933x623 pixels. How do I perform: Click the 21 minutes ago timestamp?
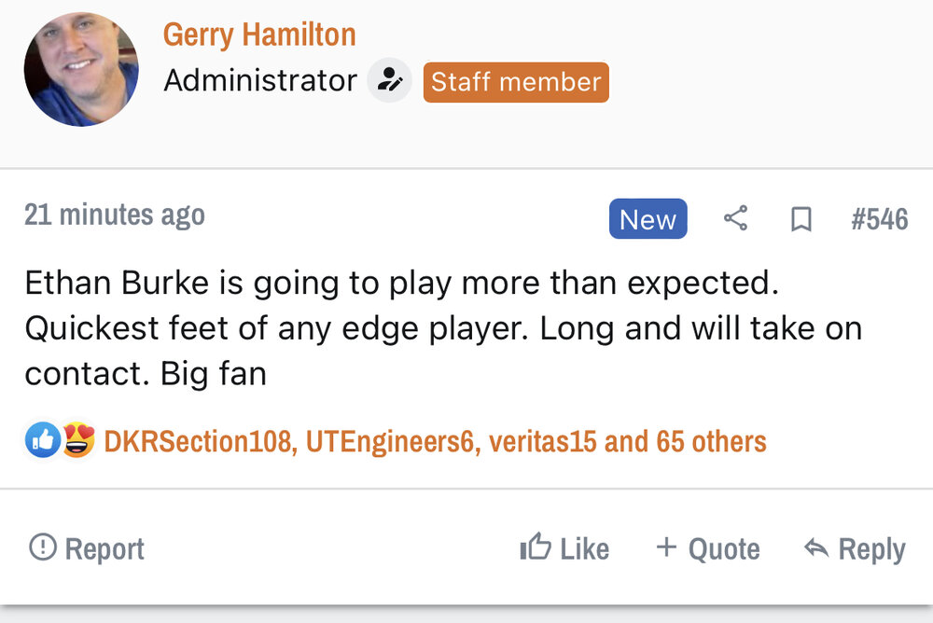pos(115,215)
